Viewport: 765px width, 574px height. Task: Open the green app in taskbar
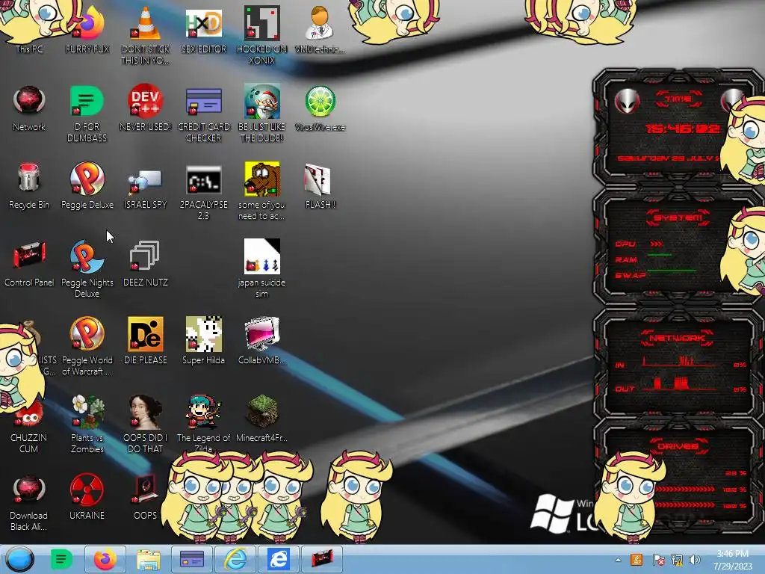tap(61, 559)
